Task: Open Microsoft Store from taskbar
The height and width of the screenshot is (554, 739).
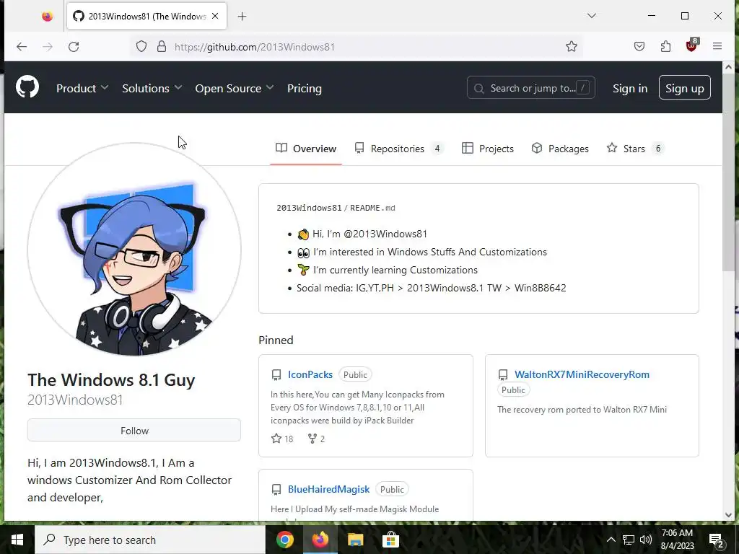Action: [390, 540]
